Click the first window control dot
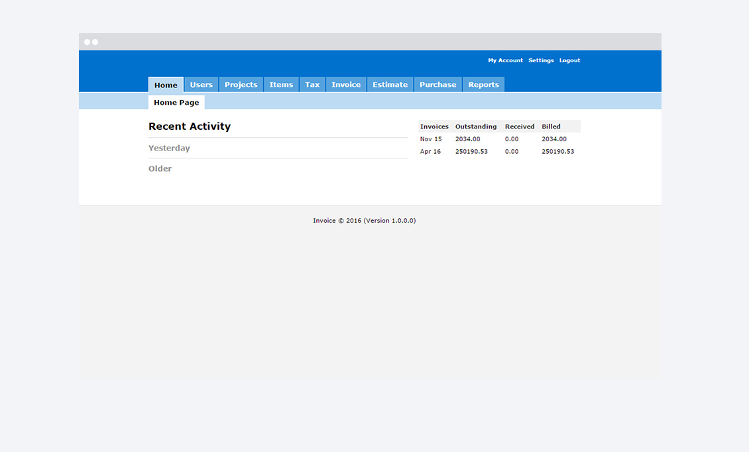The height and width of the screenshot is (452, 749). click(x=87, y=42)
